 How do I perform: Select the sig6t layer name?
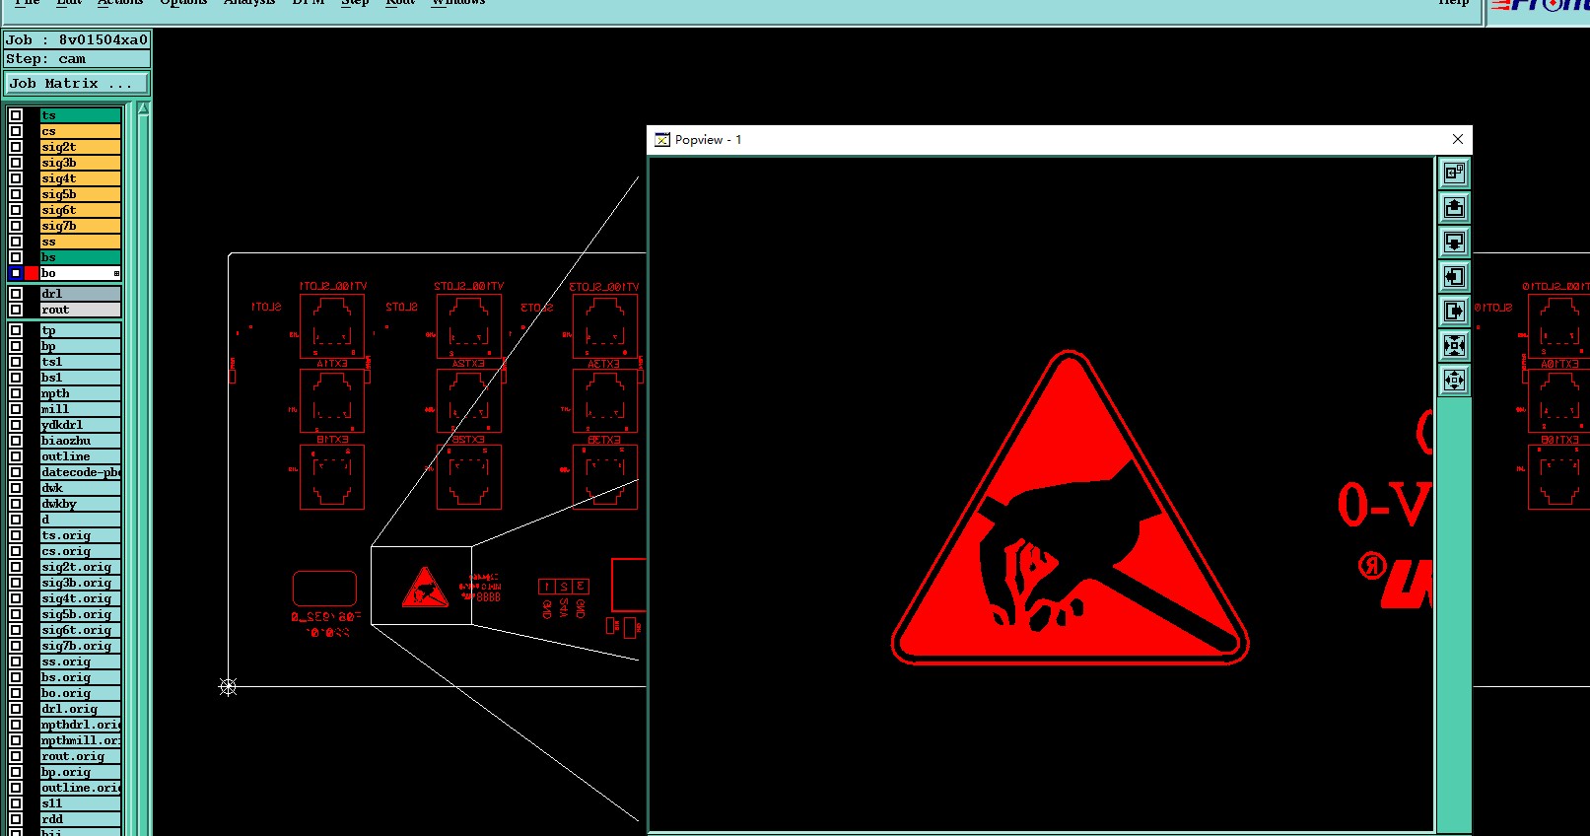point(80,210)
